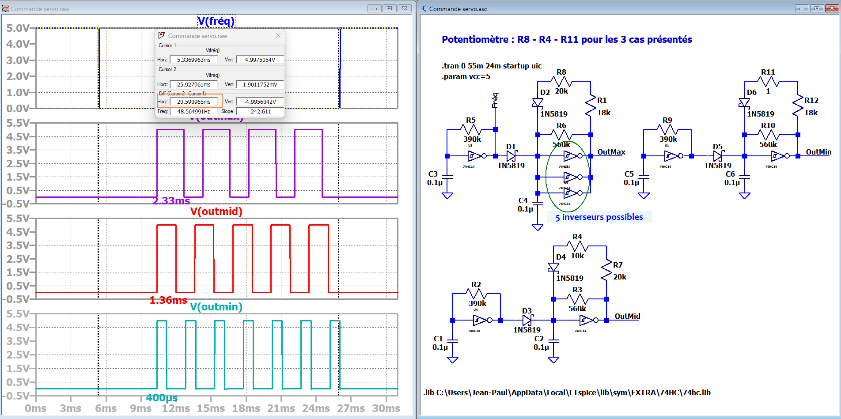Click the inverter driving the OutMid output

click(x=588, y=320)
